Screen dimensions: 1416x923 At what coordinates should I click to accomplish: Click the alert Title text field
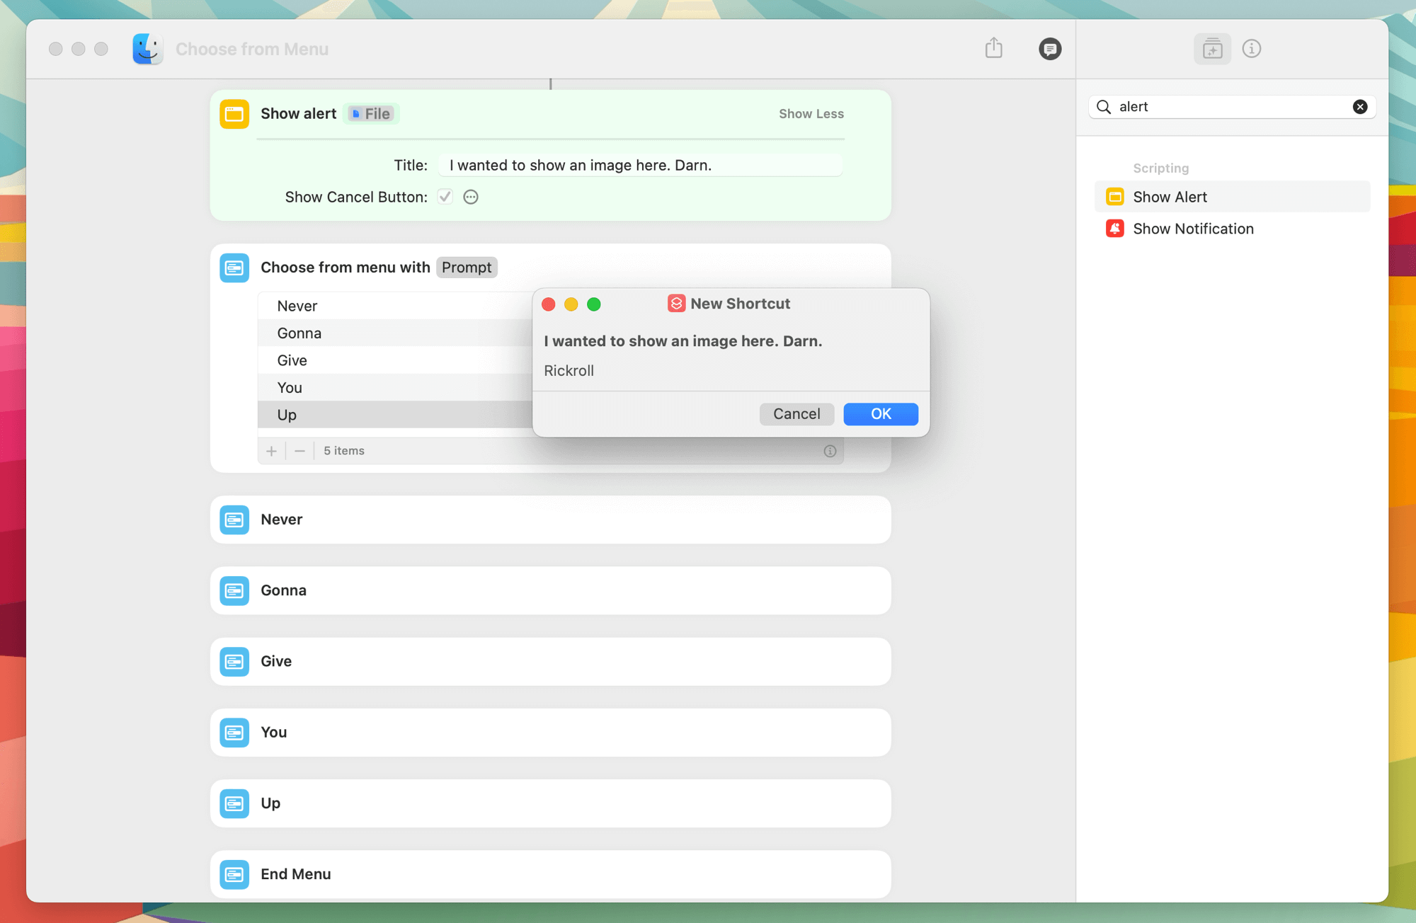(639, 165)
